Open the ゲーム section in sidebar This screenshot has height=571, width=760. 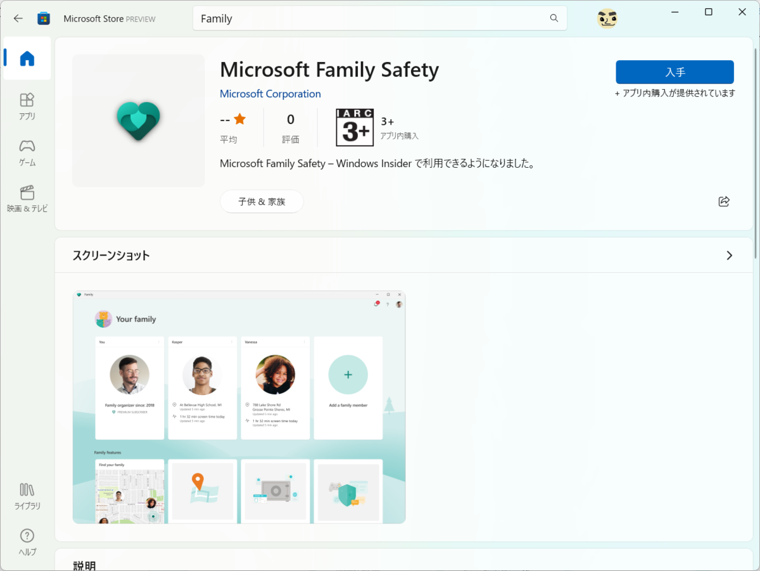(27, 153)
